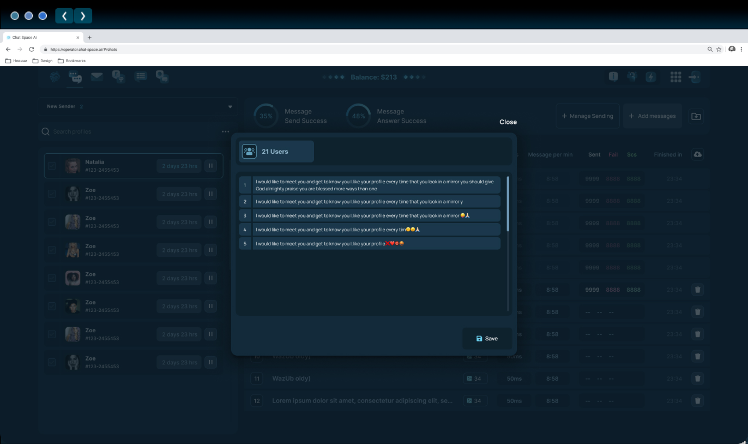Click trash icon for message row 11
The image size is (748, 444).
click(697, 379)
